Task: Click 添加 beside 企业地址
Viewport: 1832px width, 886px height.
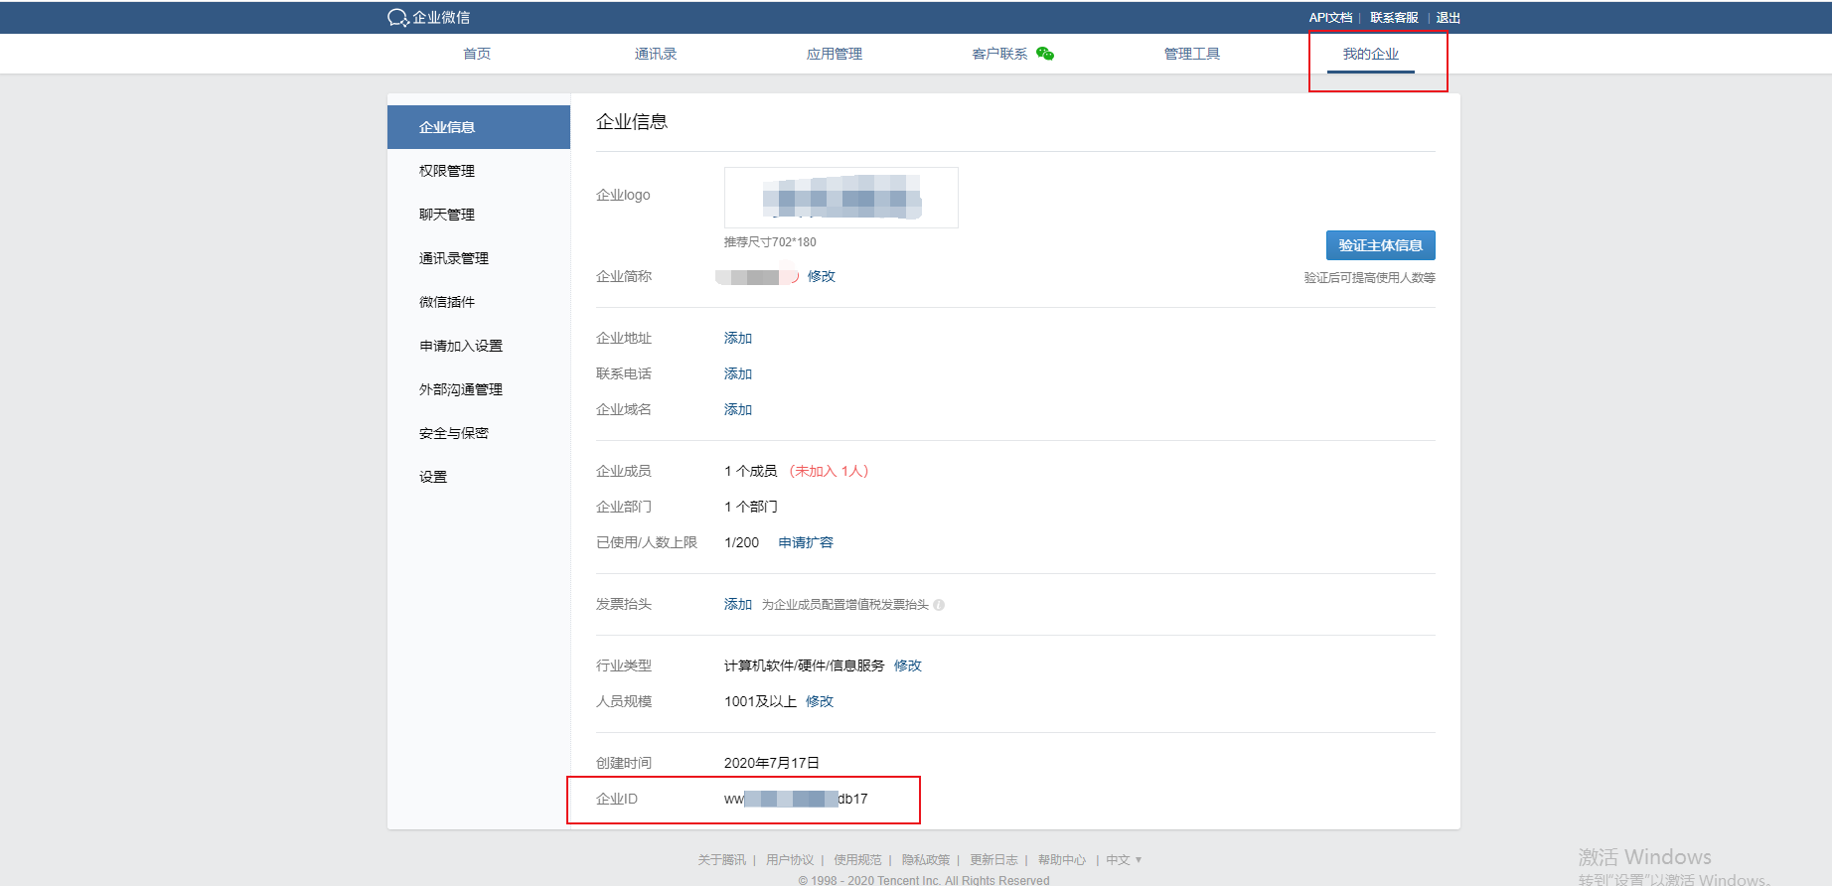Action: coord(738,338)
